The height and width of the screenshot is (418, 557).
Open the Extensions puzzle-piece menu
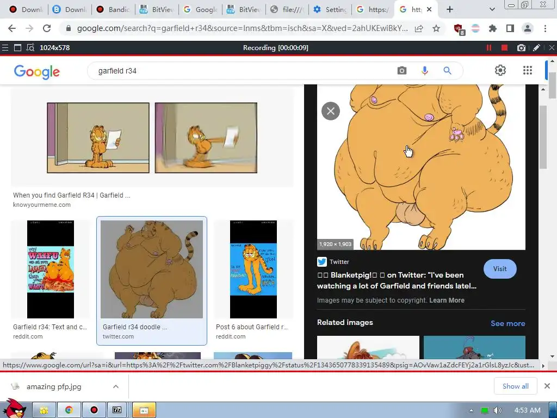click(493, 29)
